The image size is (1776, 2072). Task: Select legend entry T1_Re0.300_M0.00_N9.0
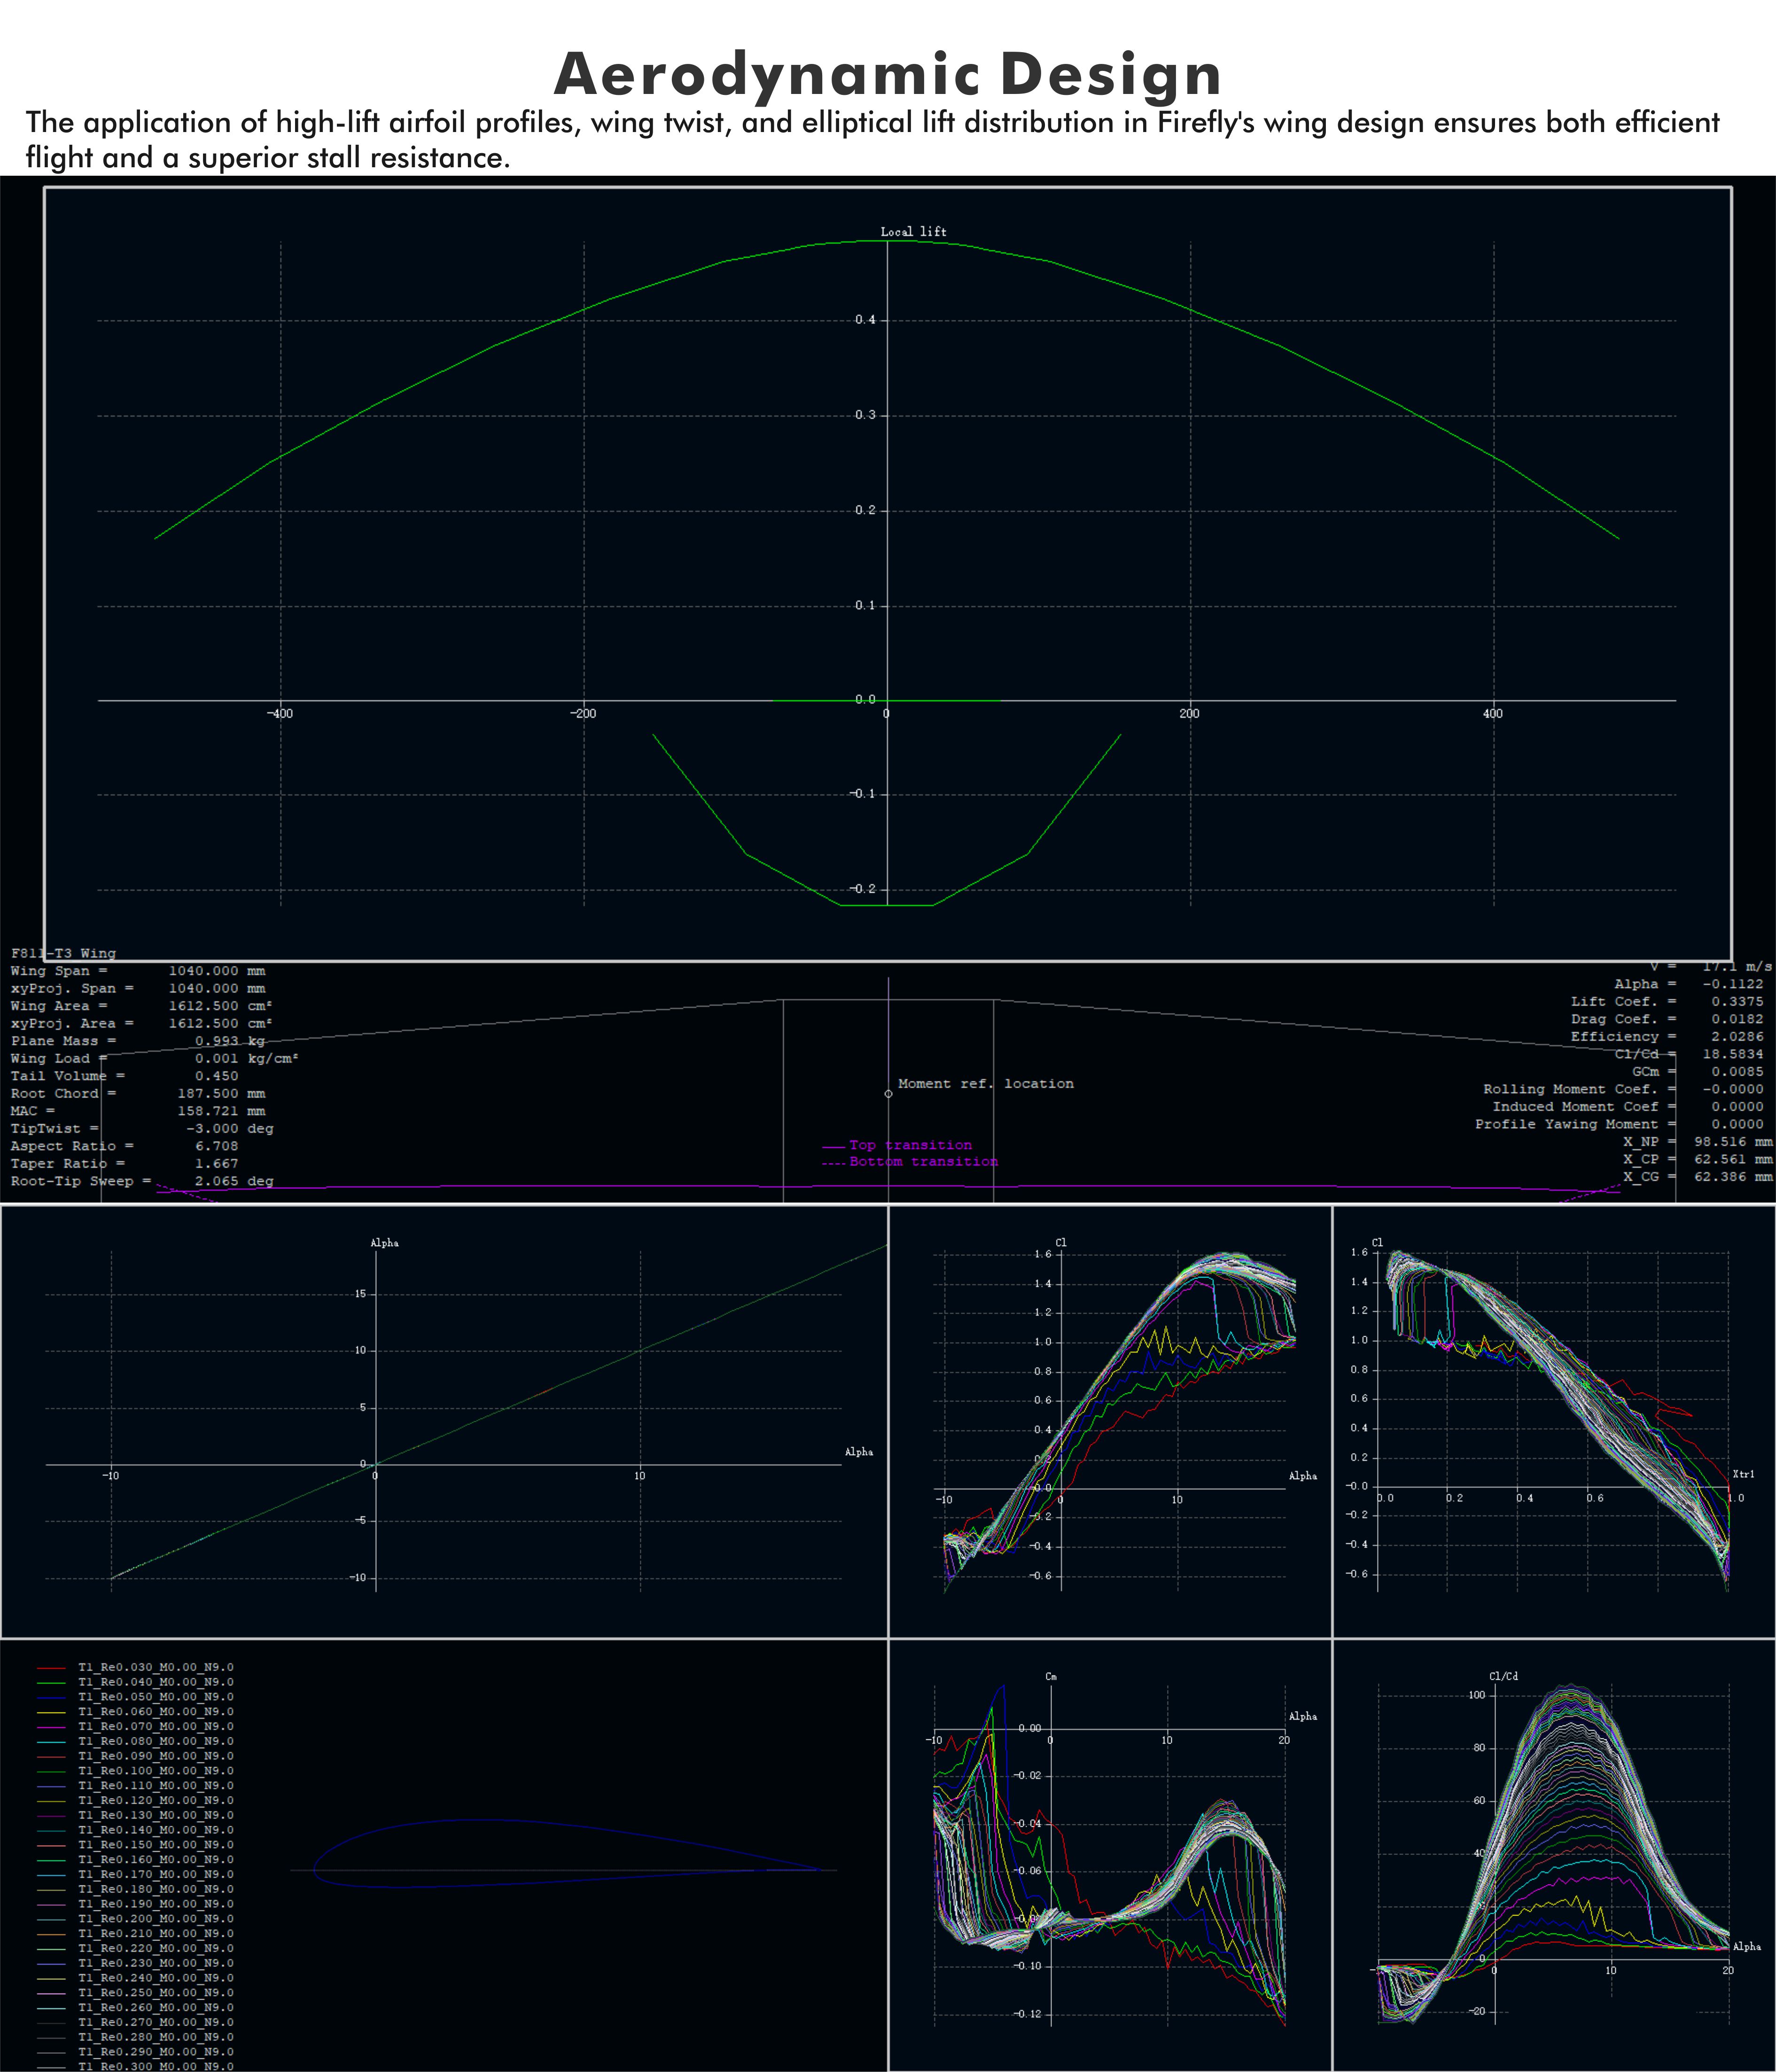(x=155, y=2066)
